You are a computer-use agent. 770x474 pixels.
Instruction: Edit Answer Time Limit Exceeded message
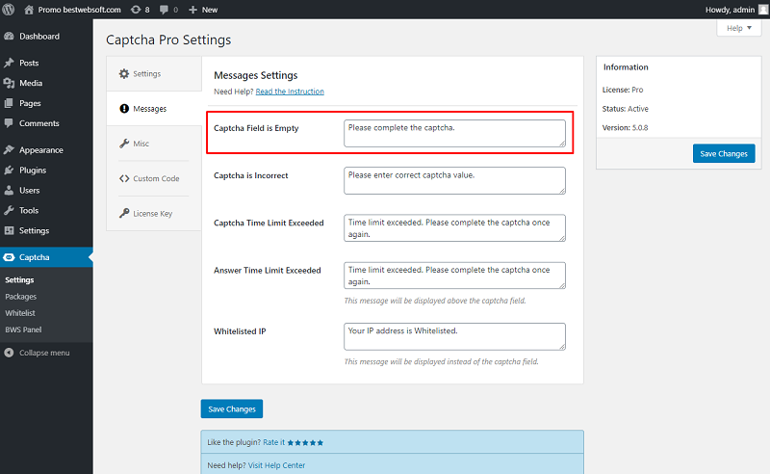coord(454,276)
